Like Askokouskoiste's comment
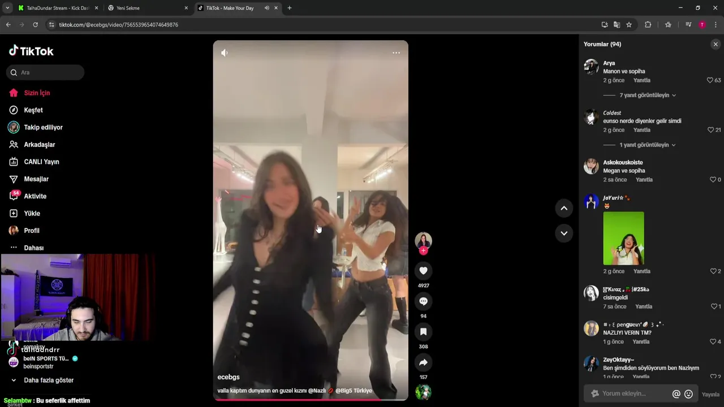The height and width of the screenshot is (407, 724). pyautogui.click(x=713, y=180)
